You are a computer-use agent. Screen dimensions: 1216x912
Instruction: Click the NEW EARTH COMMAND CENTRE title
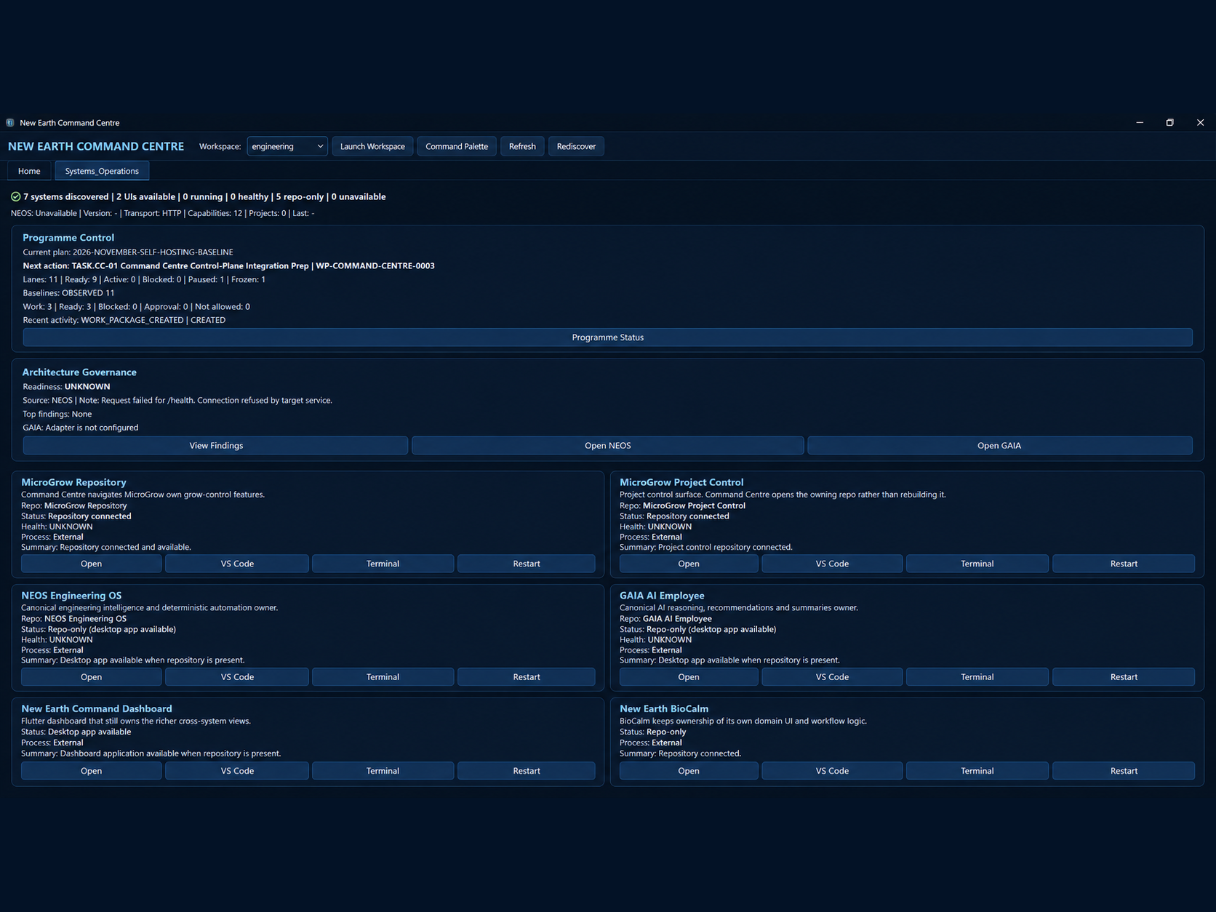click(96, 146)
